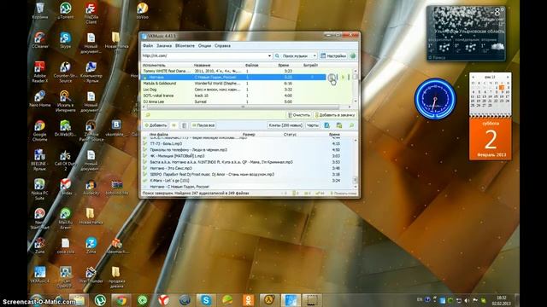
Task: Open the Audacity desktop icon
Action: 91,187
